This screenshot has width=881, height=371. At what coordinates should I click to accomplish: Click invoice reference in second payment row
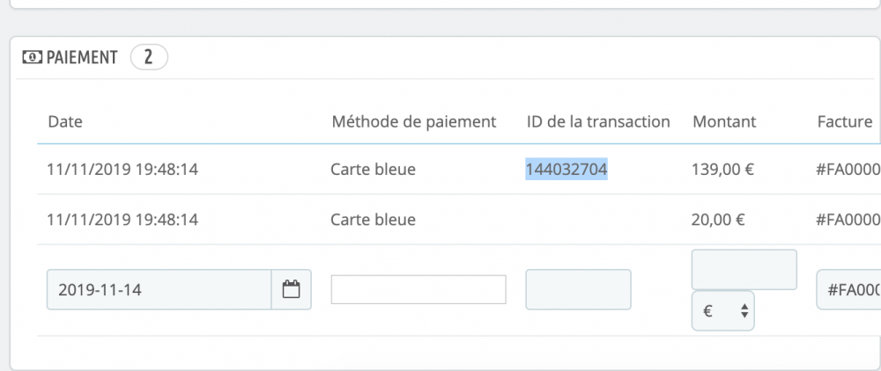coord(848,219)
